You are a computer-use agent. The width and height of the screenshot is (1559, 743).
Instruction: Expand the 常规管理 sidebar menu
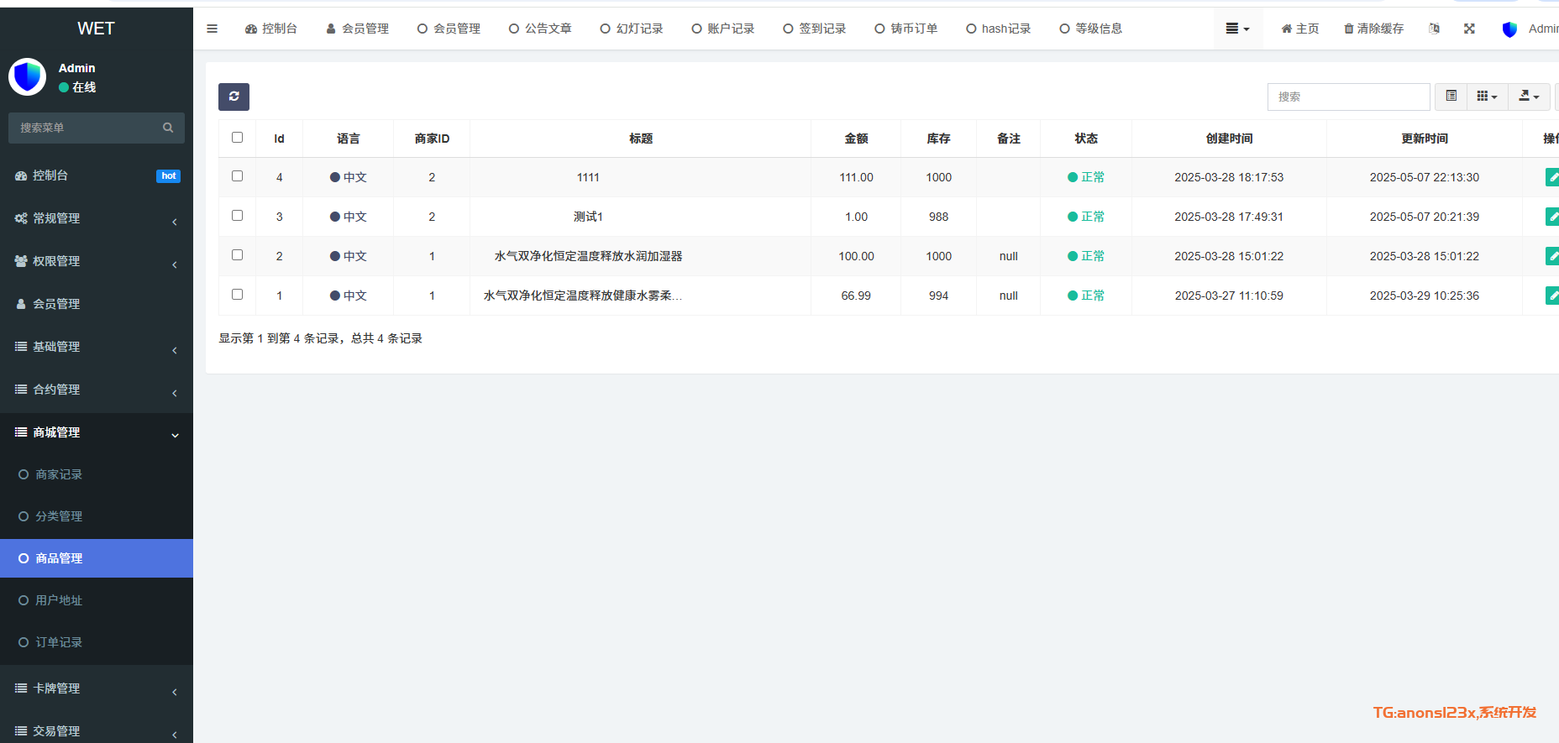(96, 218)
